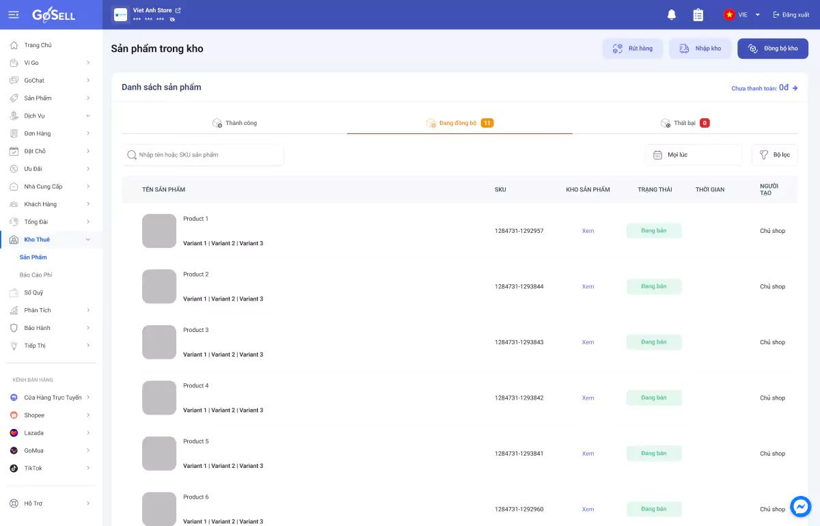The height and width of the screenshot is (526, 820).
Task: Open the Mọi lúc date filter
Action: click(x=694, y=155)
